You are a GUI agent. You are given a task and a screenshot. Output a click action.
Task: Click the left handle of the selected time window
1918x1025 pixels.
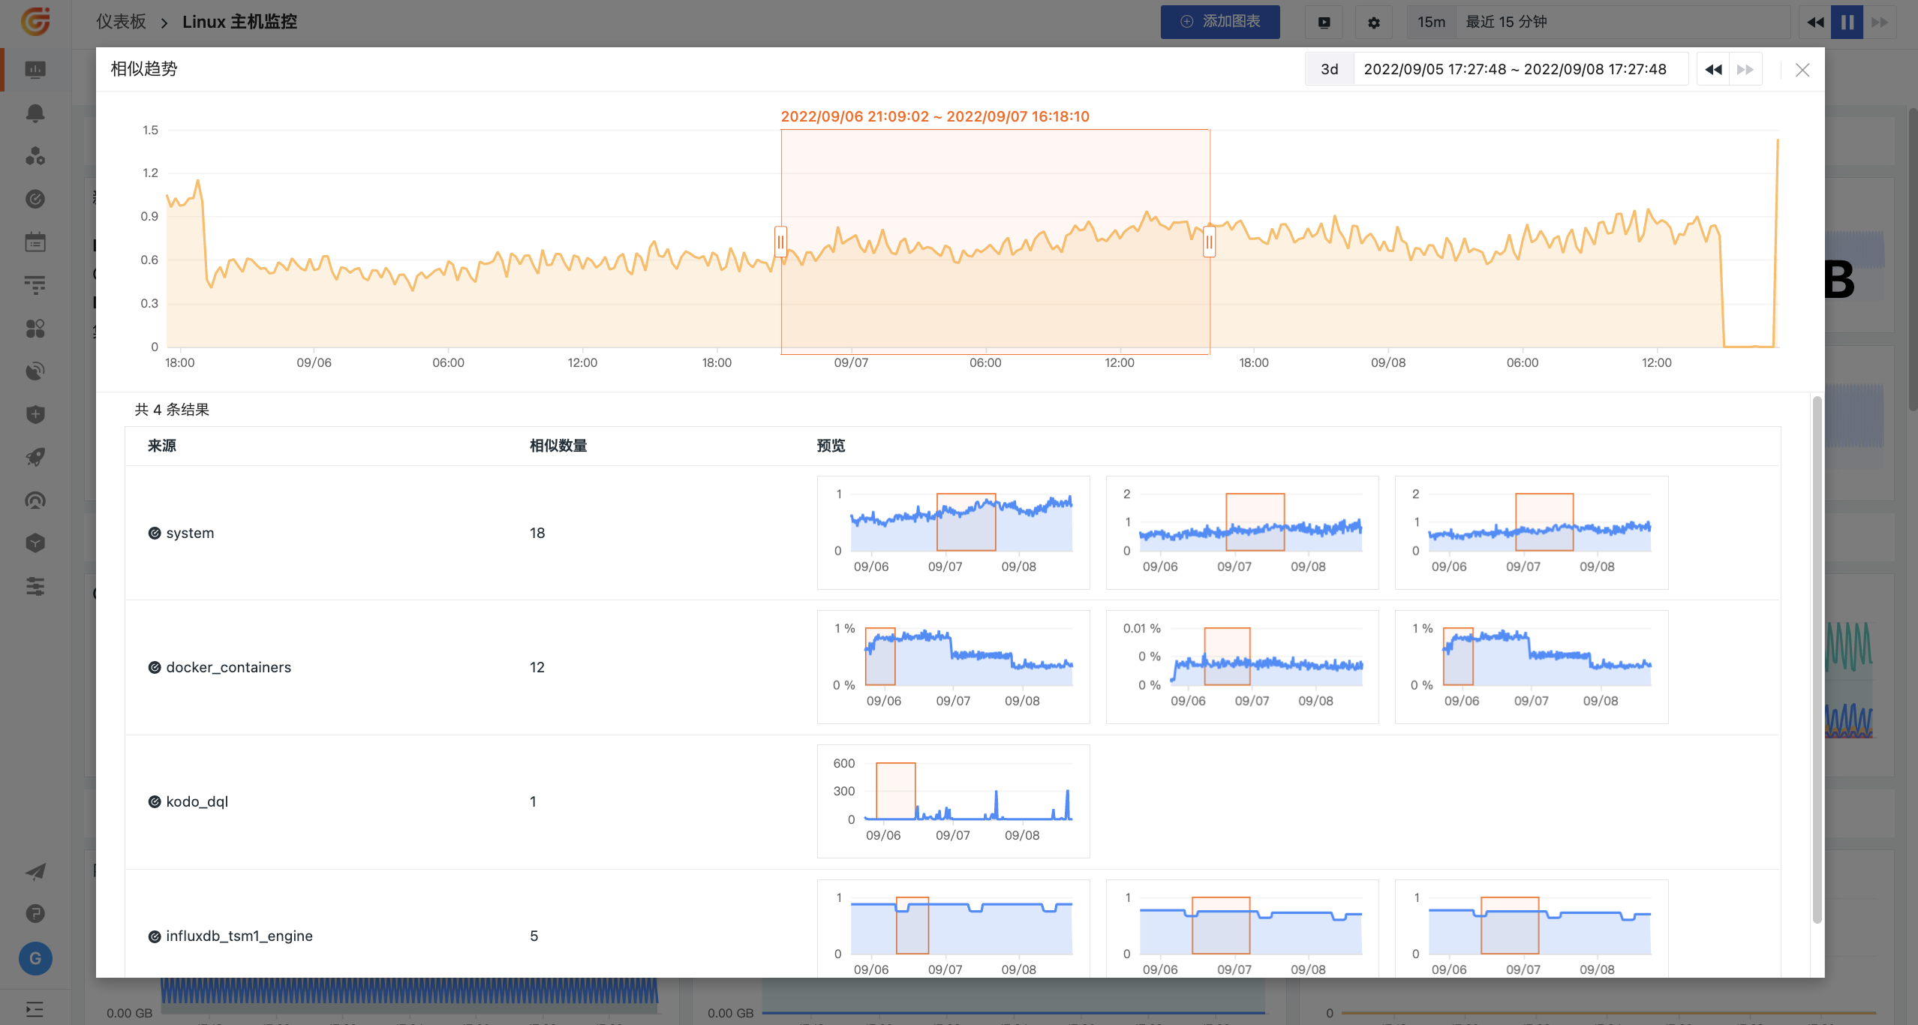tap(780, 242)
